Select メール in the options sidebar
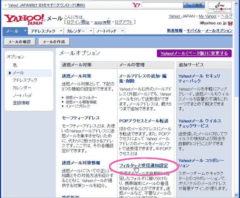The height and width of the screenshot is (198, 240). 29,73
